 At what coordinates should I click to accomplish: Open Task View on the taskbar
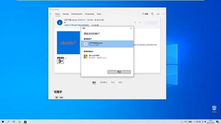(14, 122)
